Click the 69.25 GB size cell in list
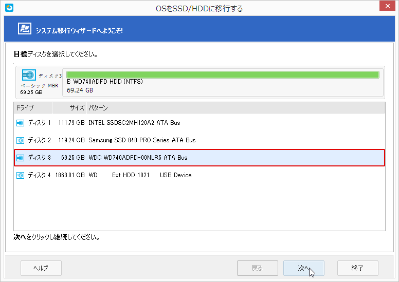The height and width of the screenshot is (282, 399). (73, 158)
